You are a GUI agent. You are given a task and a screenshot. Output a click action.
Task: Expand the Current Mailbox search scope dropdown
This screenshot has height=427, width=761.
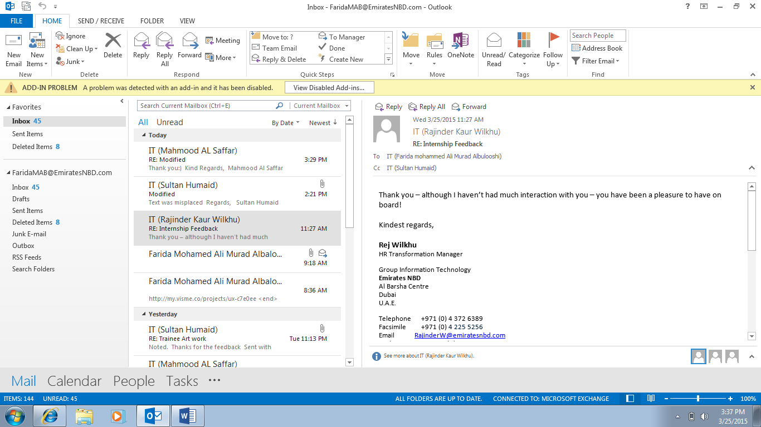[347, 106]
